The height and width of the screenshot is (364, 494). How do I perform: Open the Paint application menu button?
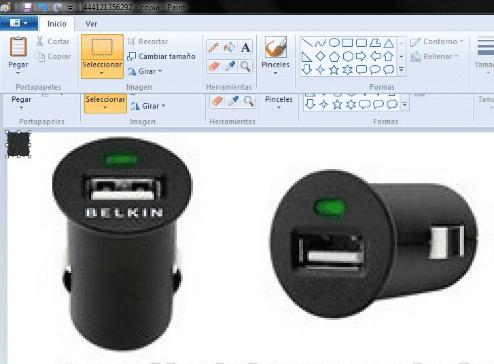18,23
